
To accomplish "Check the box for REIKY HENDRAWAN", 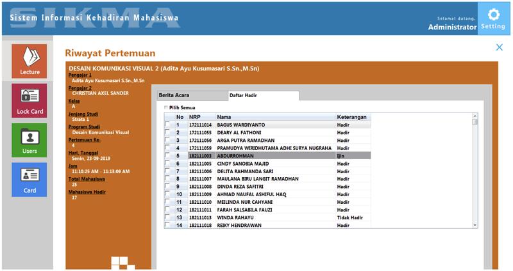I will [x=167, y=225].
